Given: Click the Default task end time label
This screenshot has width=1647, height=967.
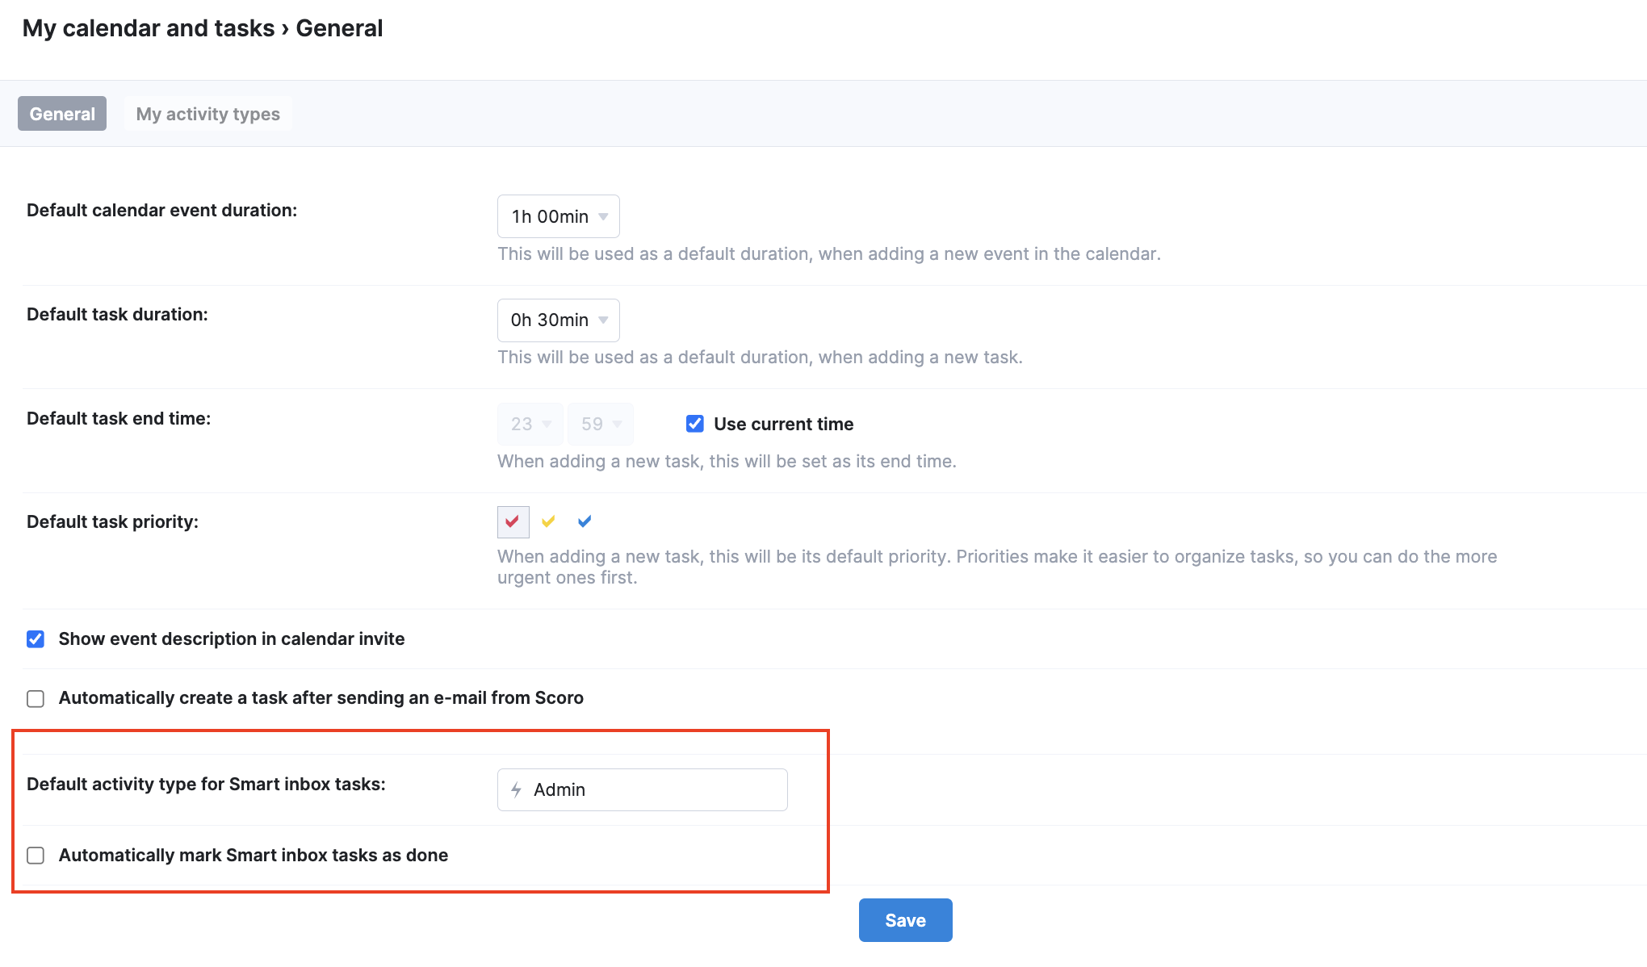Looking at the screenshot, I should tap(119, 418).
